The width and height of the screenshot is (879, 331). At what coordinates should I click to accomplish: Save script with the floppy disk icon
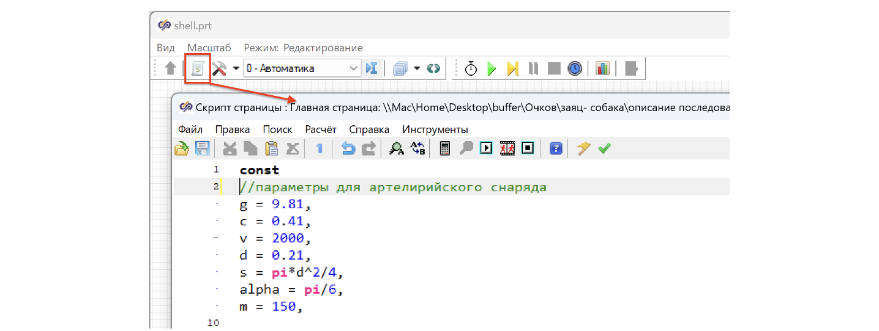point(202,148)
